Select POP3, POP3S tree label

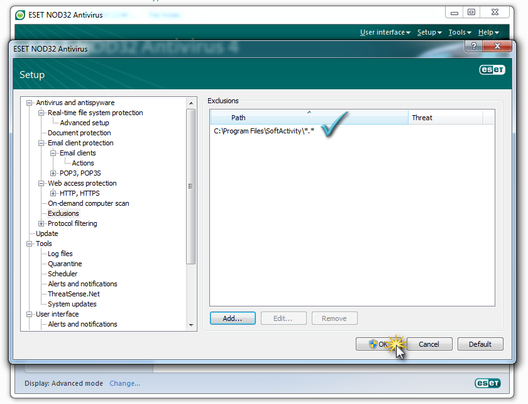click(80, 173)
